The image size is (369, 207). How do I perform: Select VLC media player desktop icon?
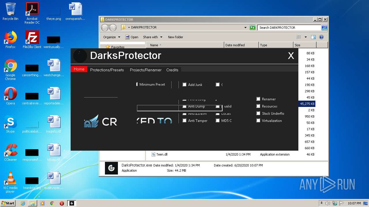(x=10, y=182)
